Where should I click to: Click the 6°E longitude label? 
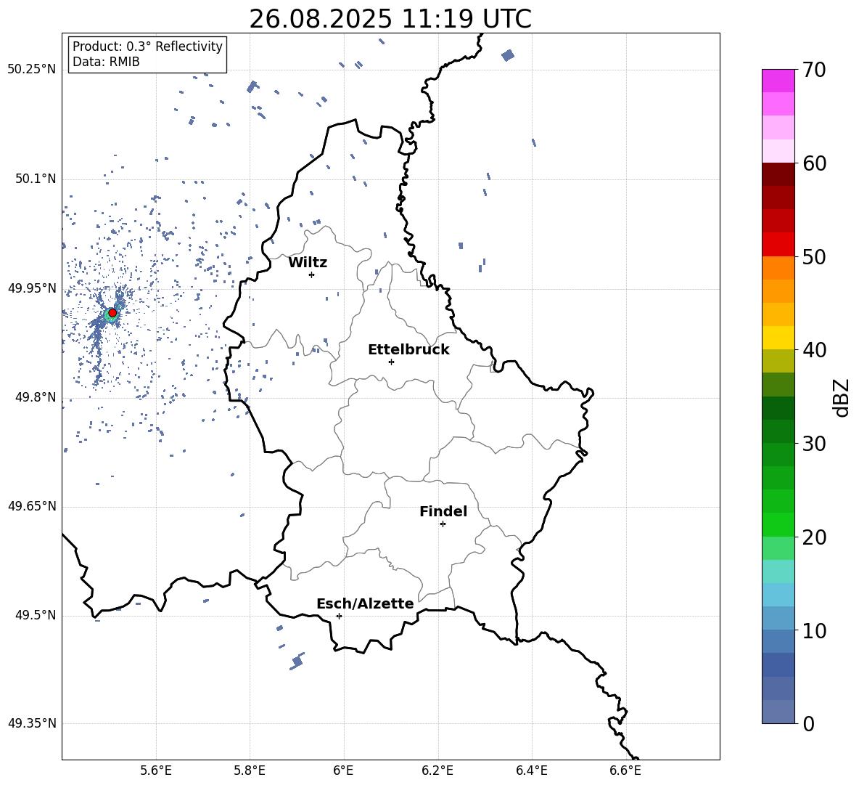[343, 770]
